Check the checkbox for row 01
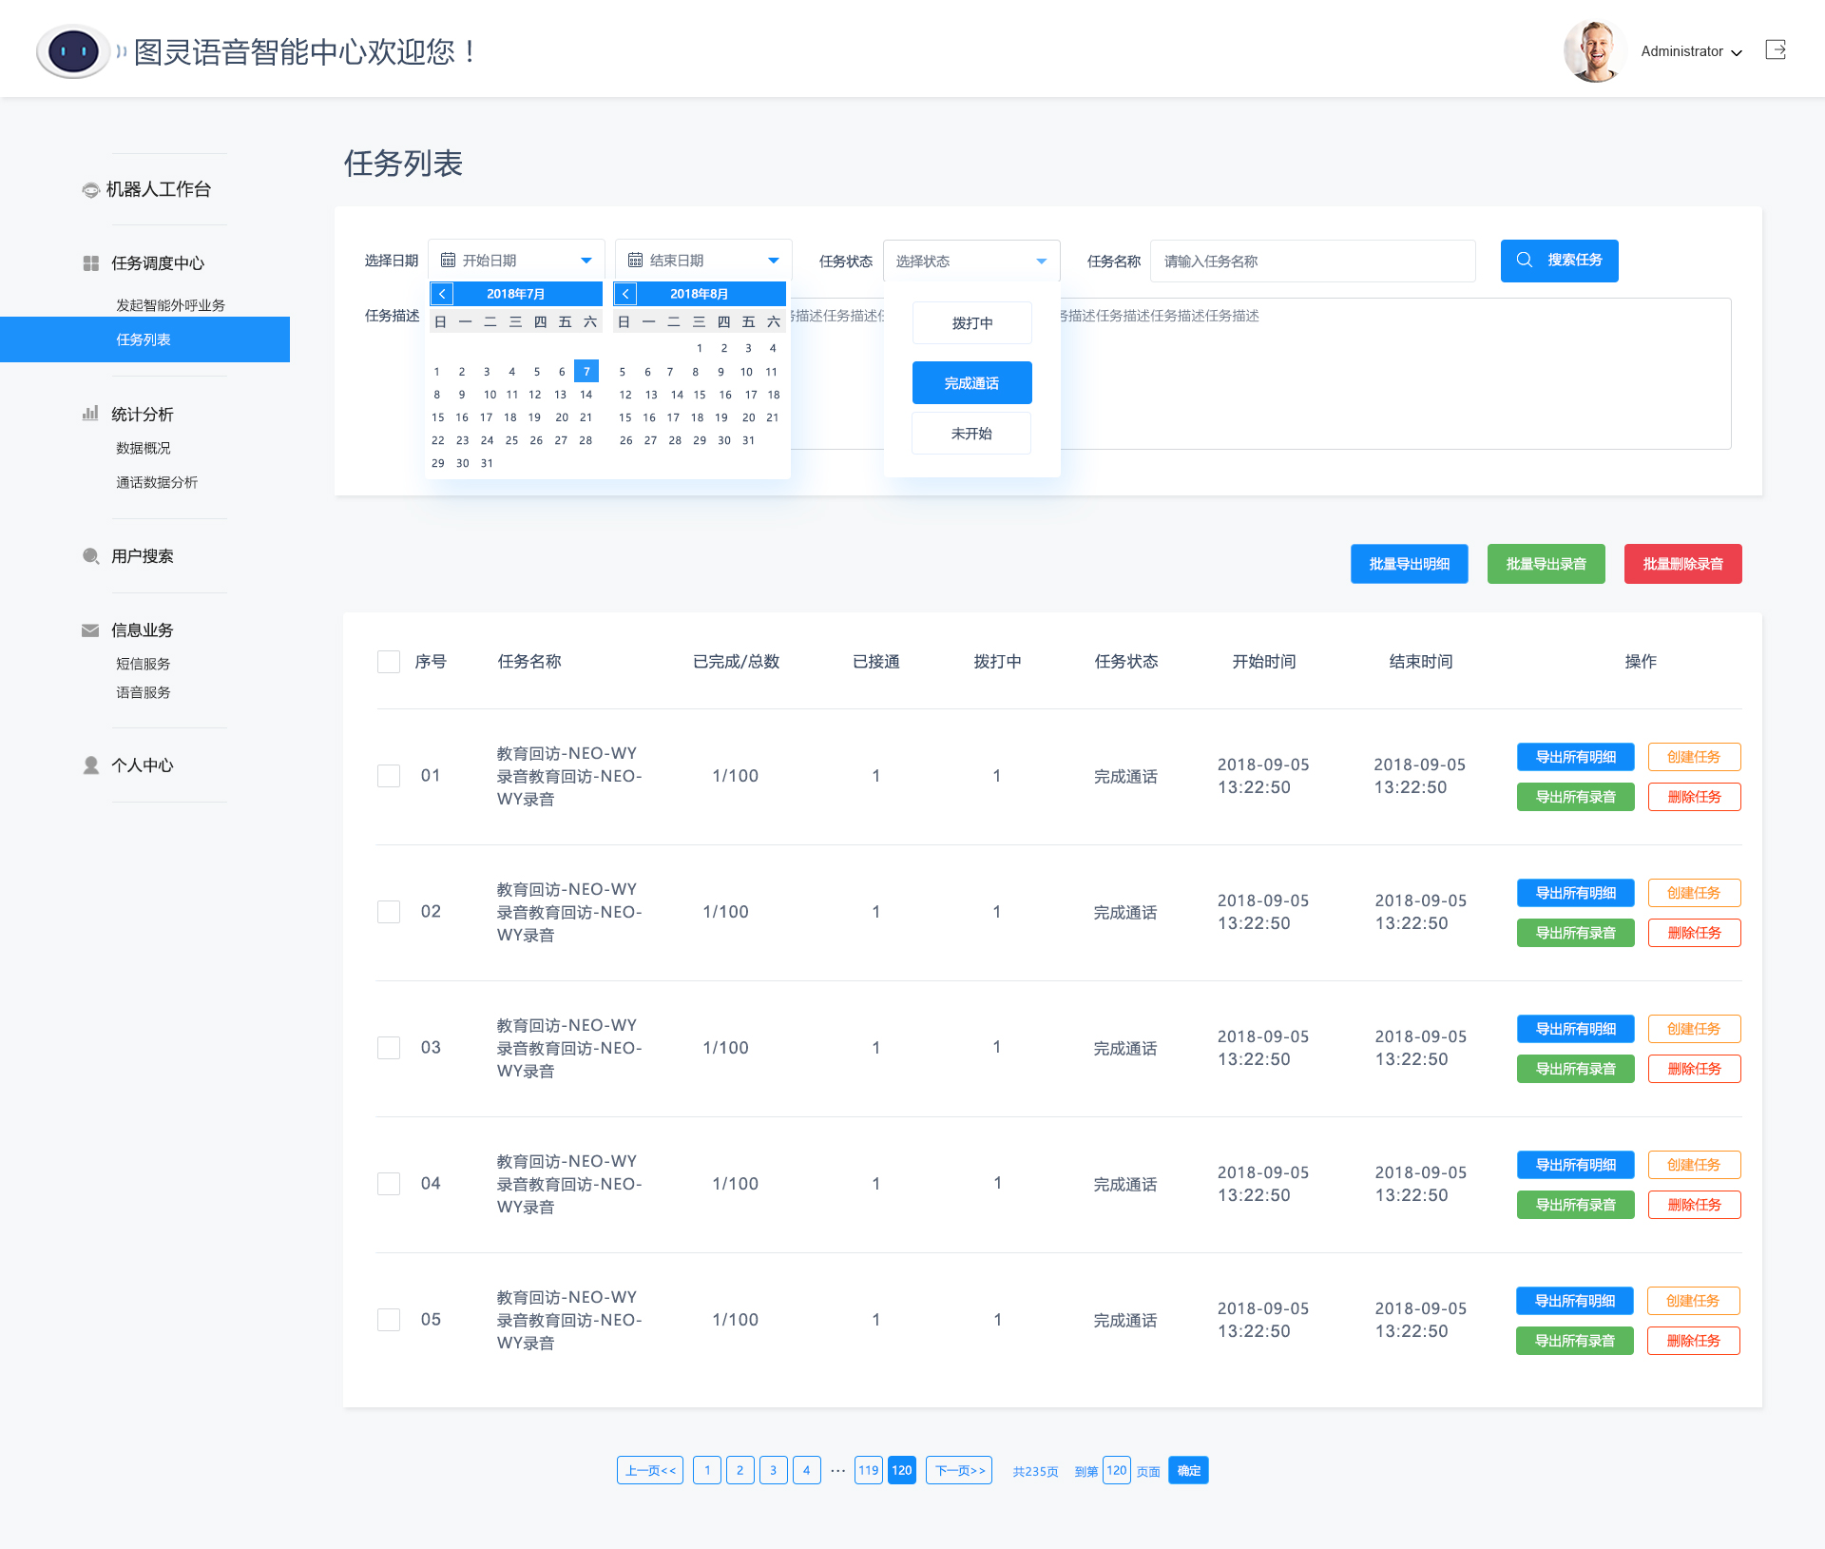This screenshot has width=1825, height=1549. (x=389, y=776)
